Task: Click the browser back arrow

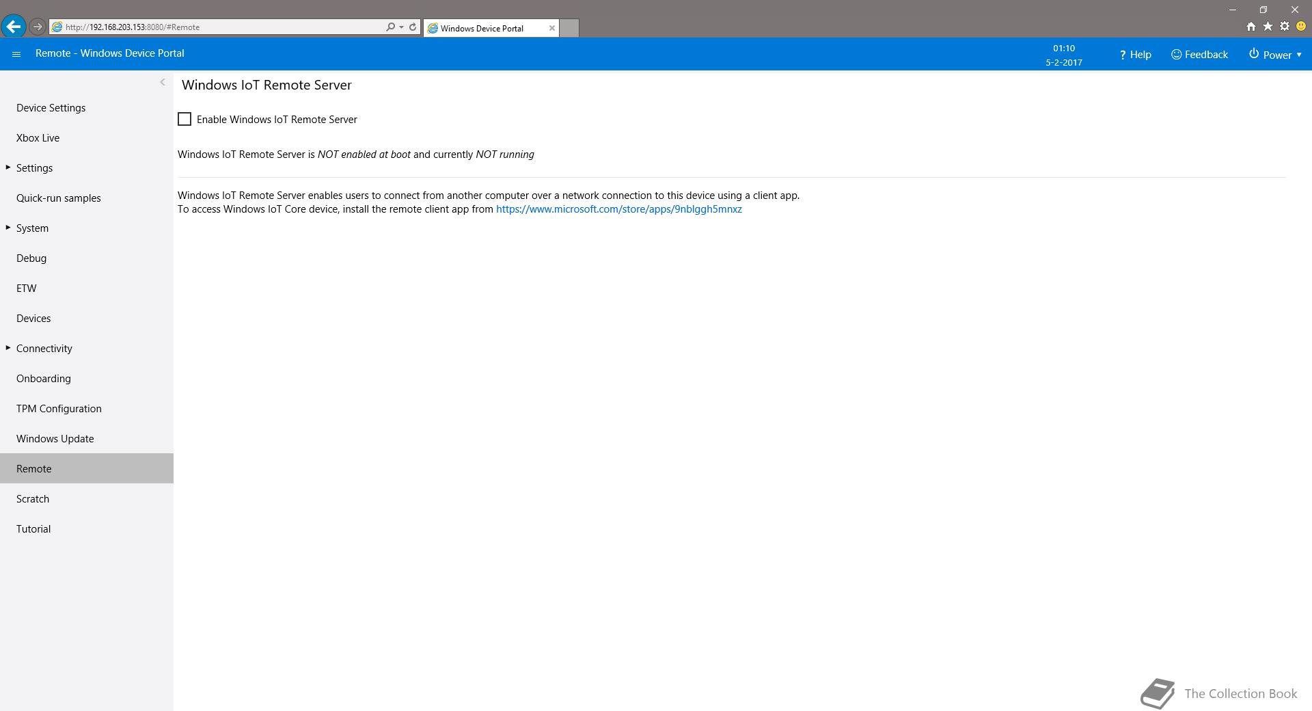Action: (13, 27)
